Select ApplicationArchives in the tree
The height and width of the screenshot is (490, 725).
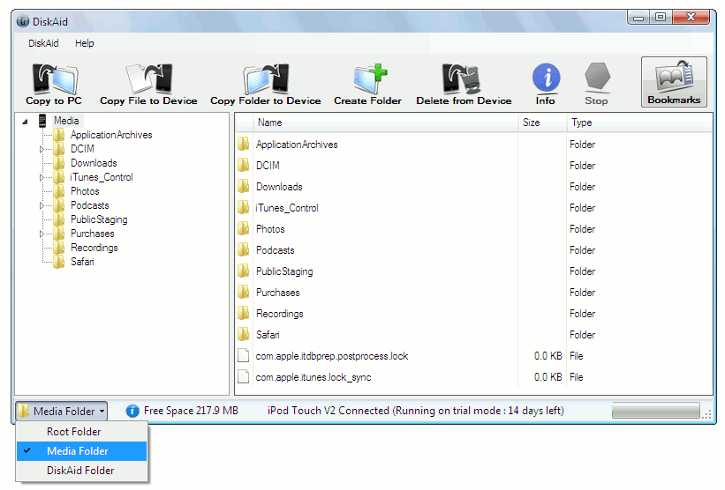click(x=111, y=135)
